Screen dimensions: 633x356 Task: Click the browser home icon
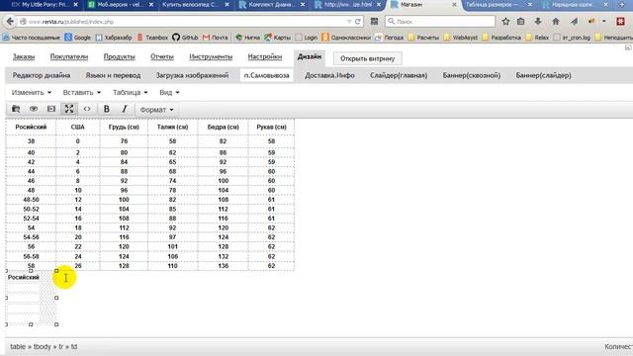pyautogui.click(x=556, y=22)
